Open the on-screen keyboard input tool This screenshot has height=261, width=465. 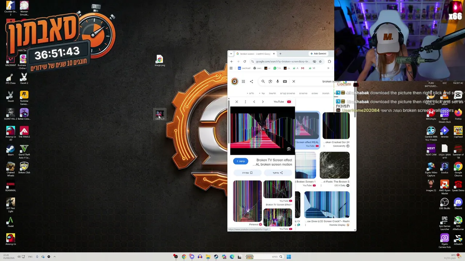[x=285, y=81]
